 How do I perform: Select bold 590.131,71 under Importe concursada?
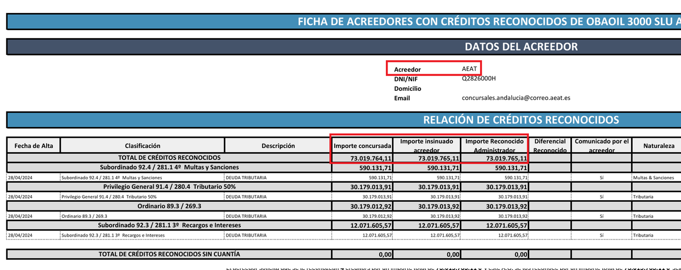377,168
